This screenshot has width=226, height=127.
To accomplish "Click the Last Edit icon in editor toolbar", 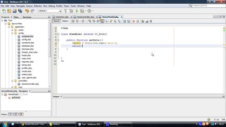I will coord(73,21).
